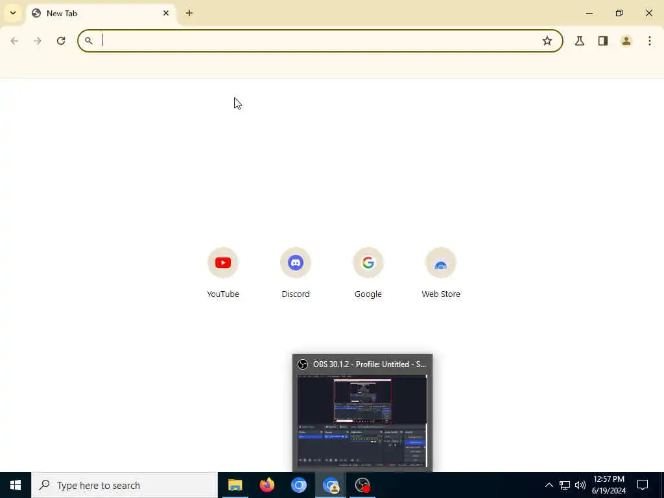Open the blue Chromium taskbar icon
Screen dimensions: 664x498
(298, 485)
